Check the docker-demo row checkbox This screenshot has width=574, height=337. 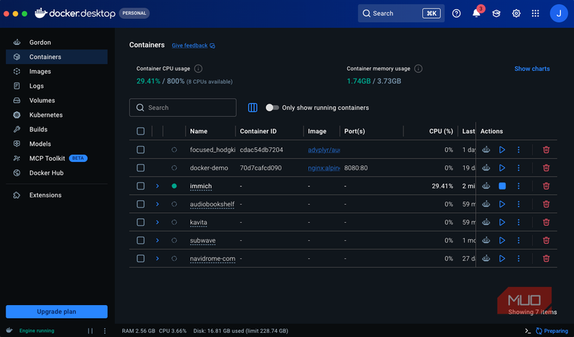(141, 167)
